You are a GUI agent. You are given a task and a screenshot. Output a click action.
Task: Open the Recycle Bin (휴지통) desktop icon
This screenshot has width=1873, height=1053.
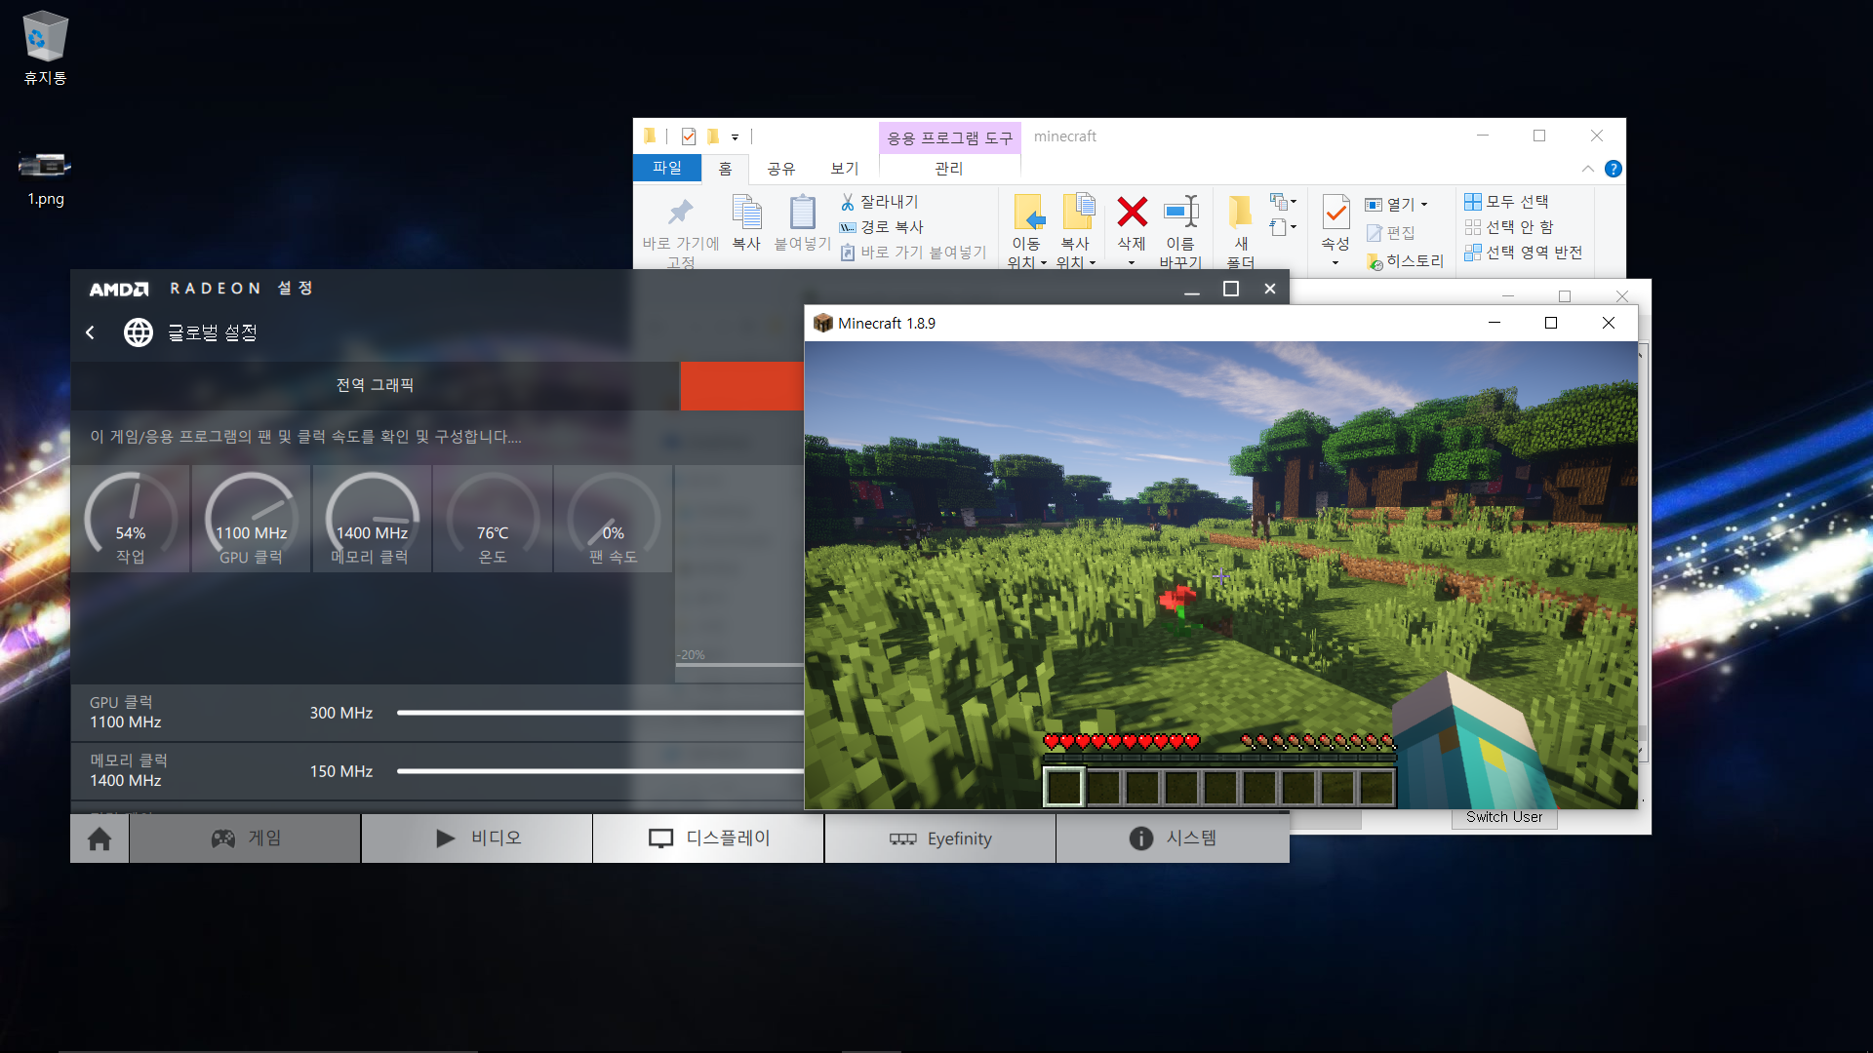45,39
